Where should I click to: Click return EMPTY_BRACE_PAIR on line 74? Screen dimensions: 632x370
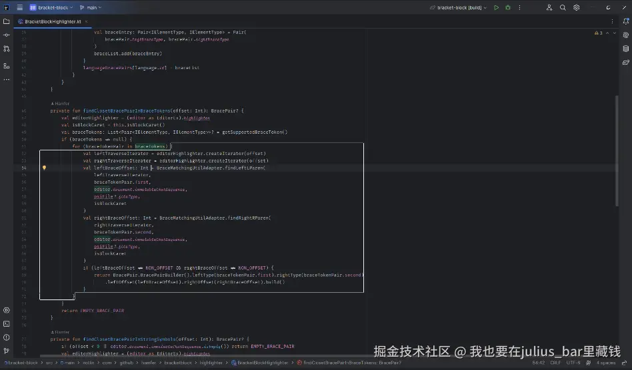click(x=93, y=311)
